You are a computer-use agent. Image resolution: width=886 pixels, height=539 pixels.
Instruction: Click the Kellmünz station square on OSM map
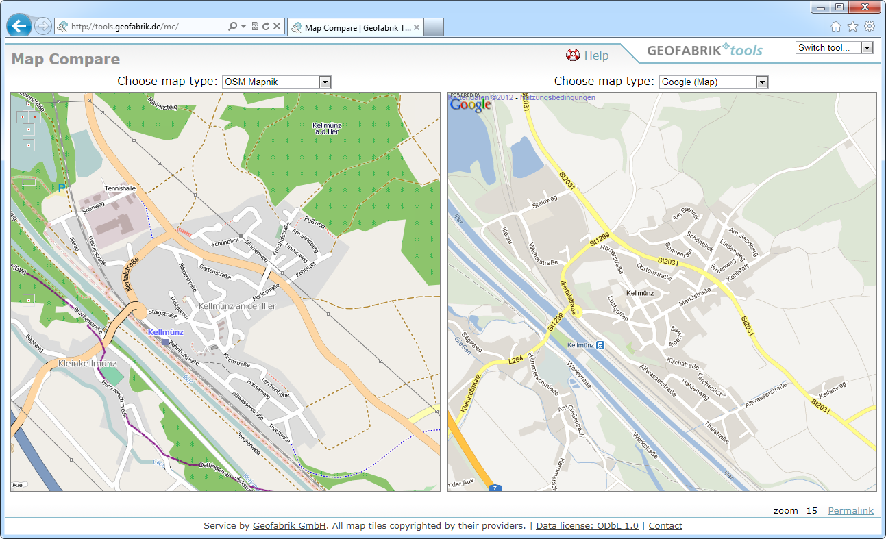[164, 343]
